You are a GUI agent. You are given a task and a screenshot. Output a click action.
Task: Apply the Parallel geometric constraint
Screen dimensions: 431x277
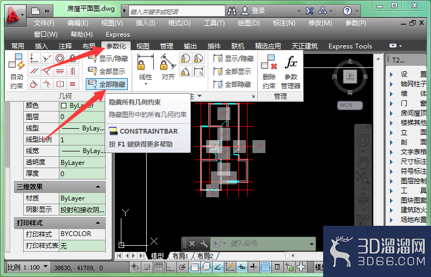(34, 71)
